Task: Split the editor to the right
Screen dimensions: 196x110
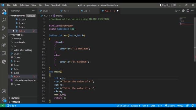Action: (188, 11)
